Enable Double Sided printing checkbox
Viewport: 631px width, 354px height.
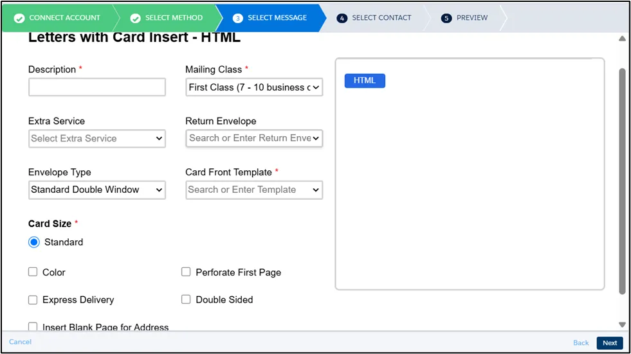tap(186, 299)
